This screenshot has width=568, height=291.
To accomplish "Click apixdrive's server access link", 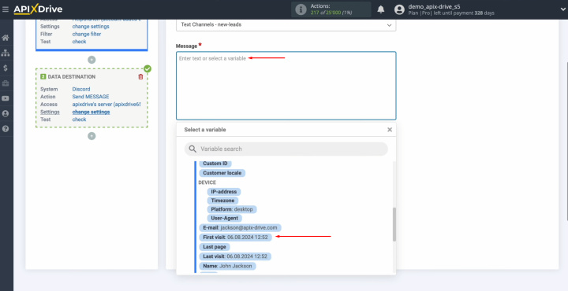I will (106, 105).
